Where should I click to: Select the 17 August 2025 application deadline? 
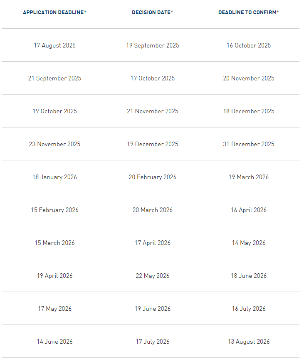coord(54,45)
